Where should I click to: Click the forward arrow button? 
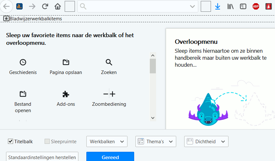click(x=32, y=7)
